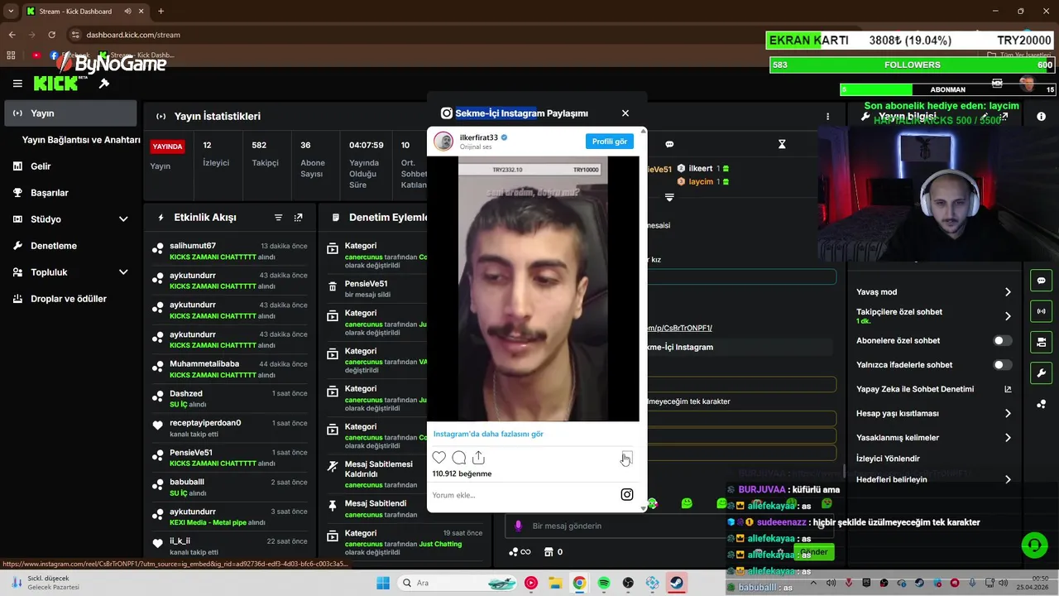This screenshot has height=596, width=1059.
Task: Click İzleyici Yönlendir
Action: 888,459
